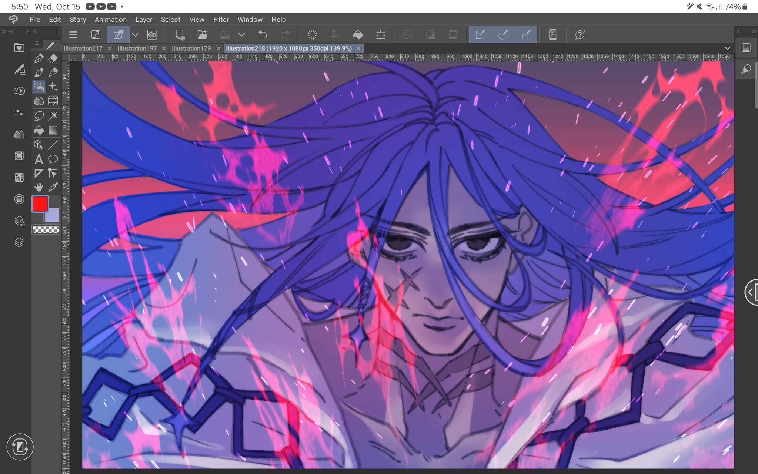Toggle Snap to Special Ruler
This screenshot has width=758, height=474.
503,35
